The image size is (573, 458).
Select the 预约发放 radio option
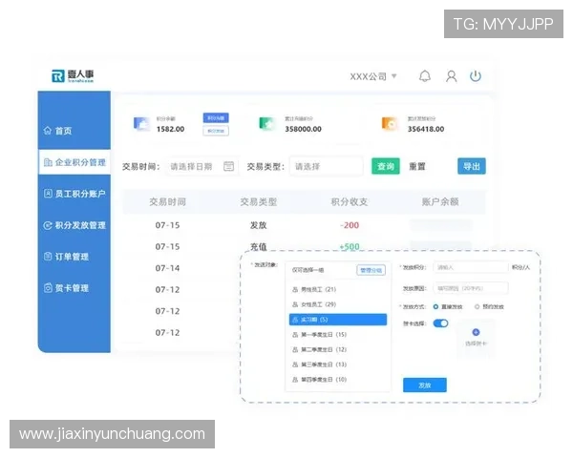(477, 307)
